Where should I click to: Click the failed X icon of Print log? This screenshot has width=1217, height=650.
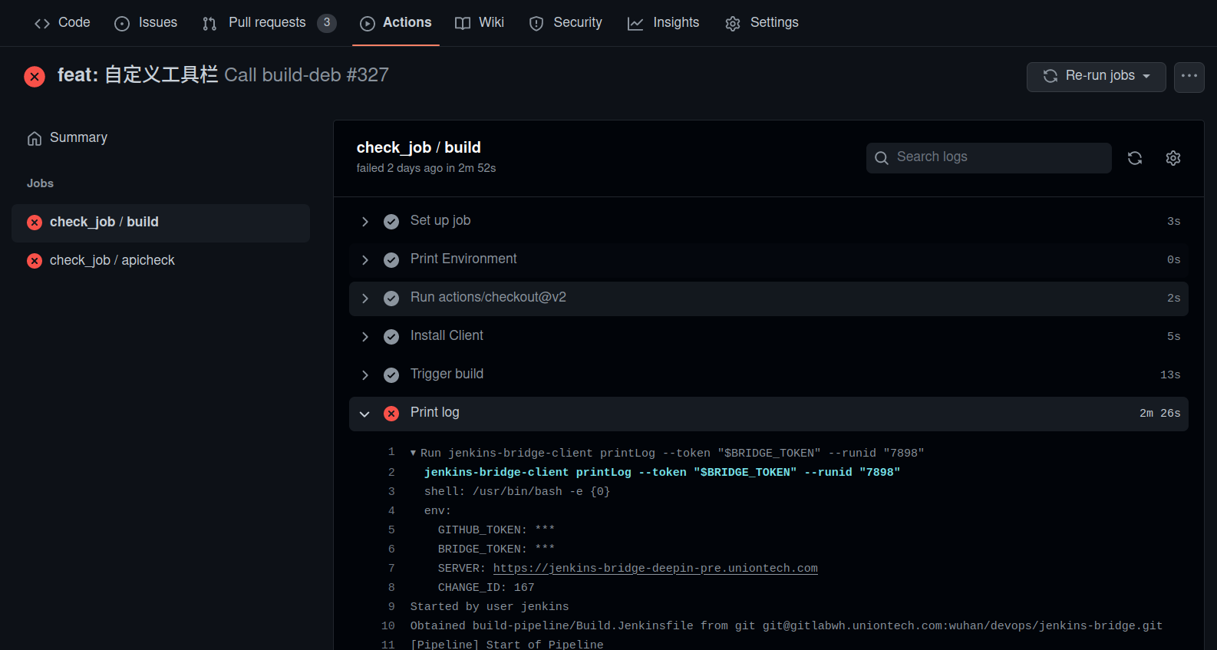coord(391,414)
